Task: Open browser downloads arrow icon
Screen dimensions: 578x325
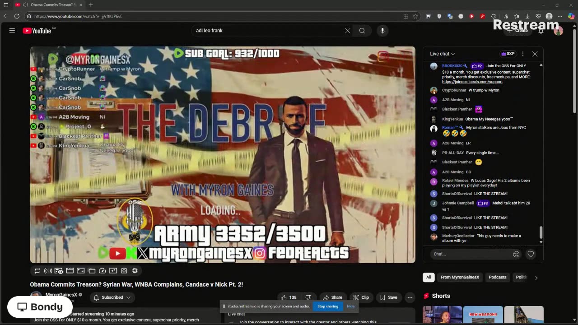Action: 527,16
